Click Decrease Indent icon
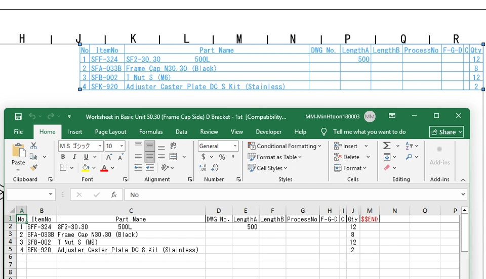The height and width of the screenshot is (279, 486). click(x=138, y=168)
